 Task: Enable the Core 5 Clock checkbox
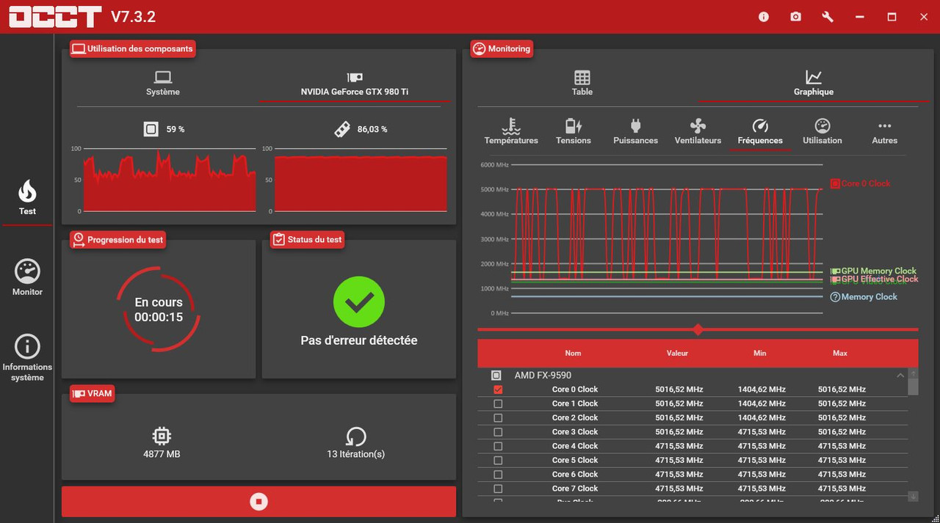point(498,460)
